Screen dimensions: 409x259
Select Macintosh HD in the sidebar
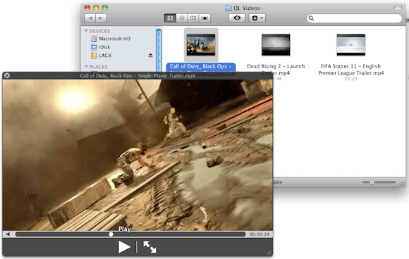(114, 39)
